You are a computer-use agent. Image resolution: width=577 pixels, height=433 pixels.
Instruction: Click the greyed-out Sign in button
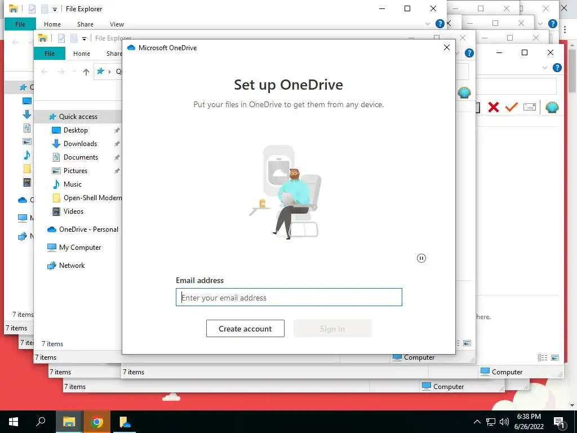[332, 329]
